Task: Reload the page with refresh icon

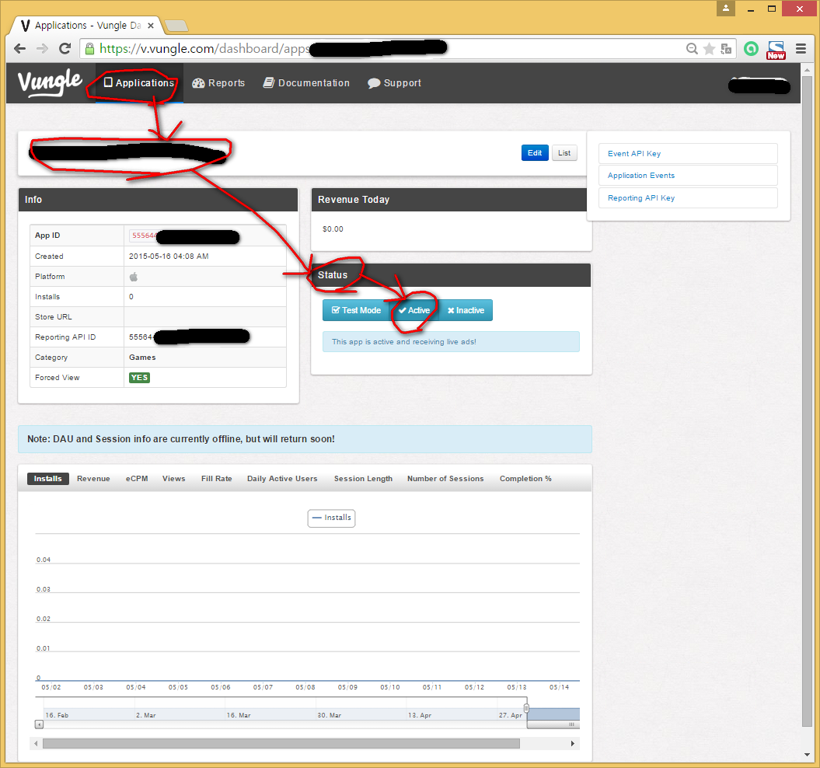Action: pyautogui.click(x=65, y=49)
